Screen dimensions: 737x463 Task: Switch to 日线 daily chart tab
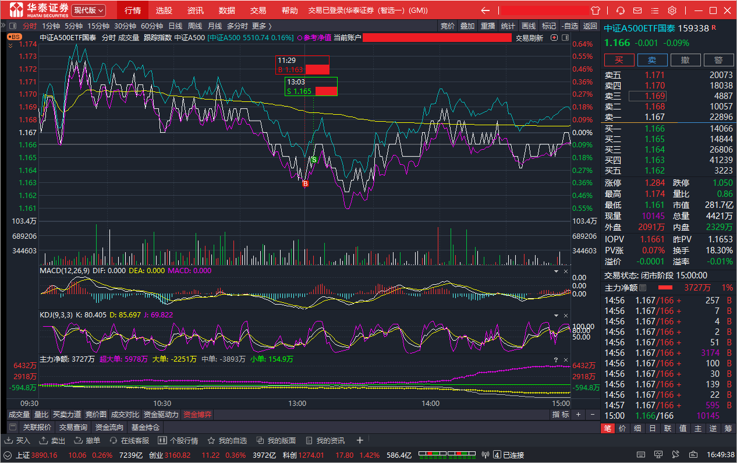(175, 26)
